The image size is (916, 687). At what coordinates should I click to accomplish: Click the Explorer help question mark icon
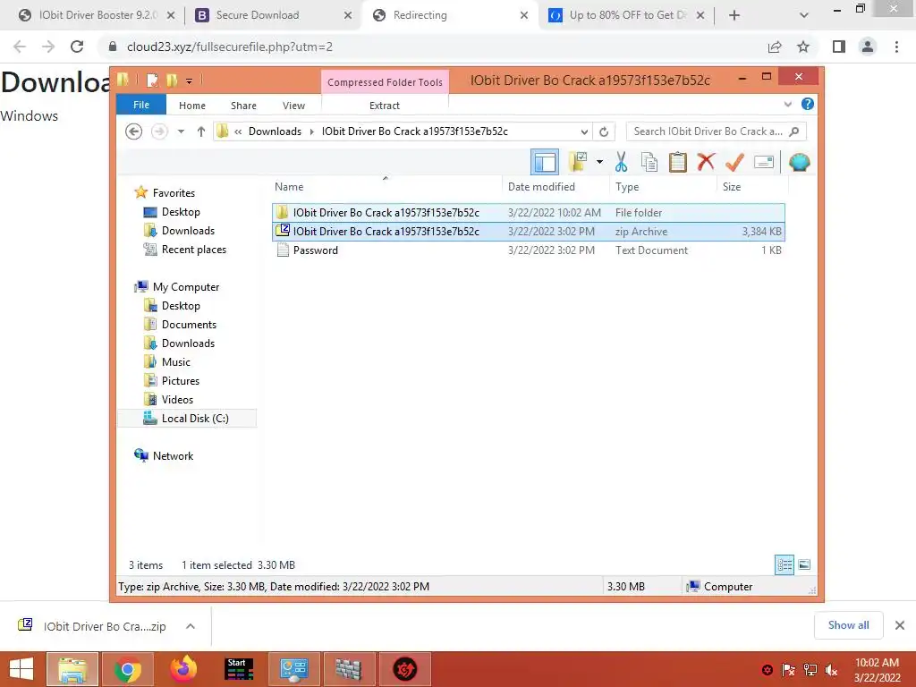[808, 104]
